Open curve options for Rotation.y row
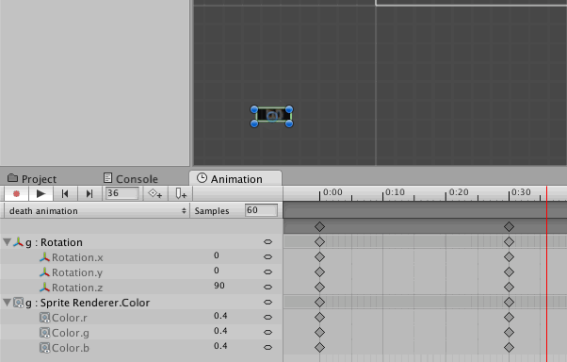 [267, 271]
